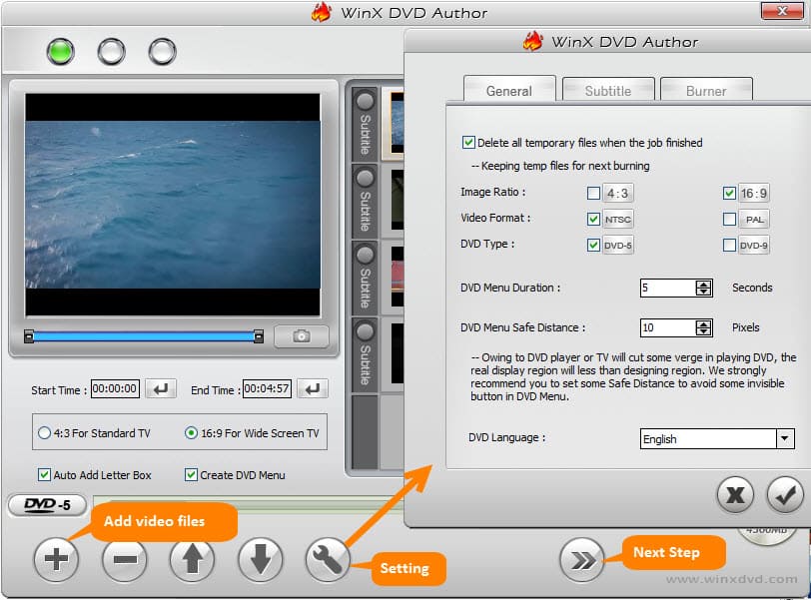Remove selected video with the minus button
This screenshot has width=811, height=600.
(125, 559)
